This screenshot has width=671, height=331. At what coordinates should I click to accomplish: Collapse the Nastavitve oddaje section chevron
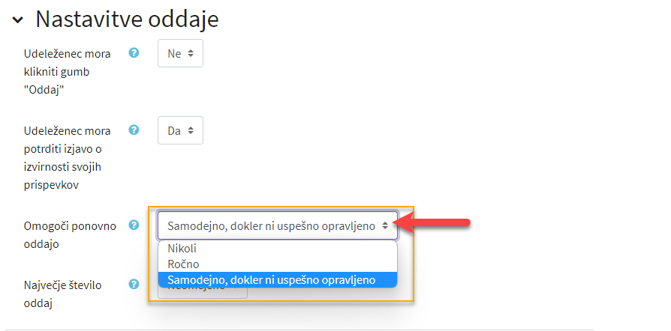tap(17, 20)
